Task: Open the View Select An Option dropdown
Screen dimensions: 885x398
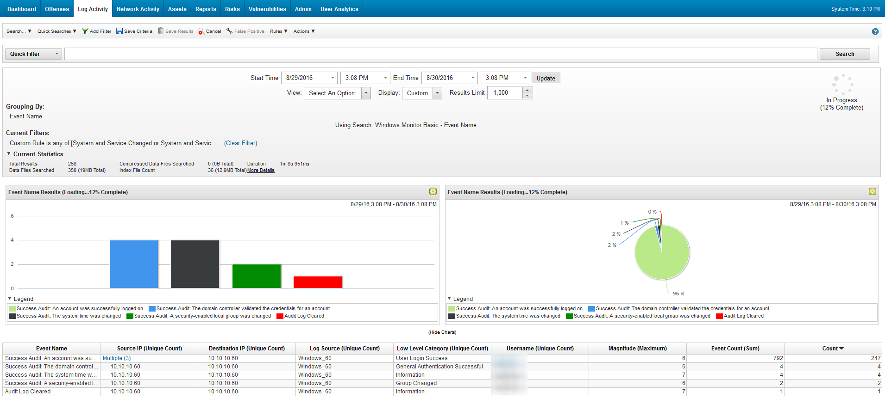Action: point(366,93)
